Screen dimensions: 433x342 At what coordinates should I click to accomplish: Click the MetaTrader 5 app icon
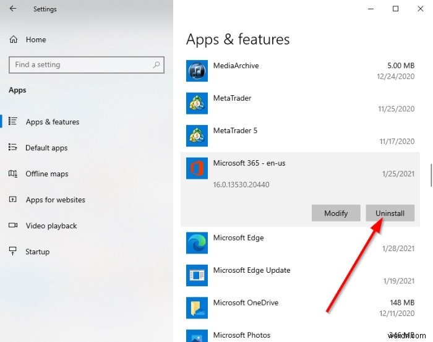pyautogui.click(x=197, y=136)
